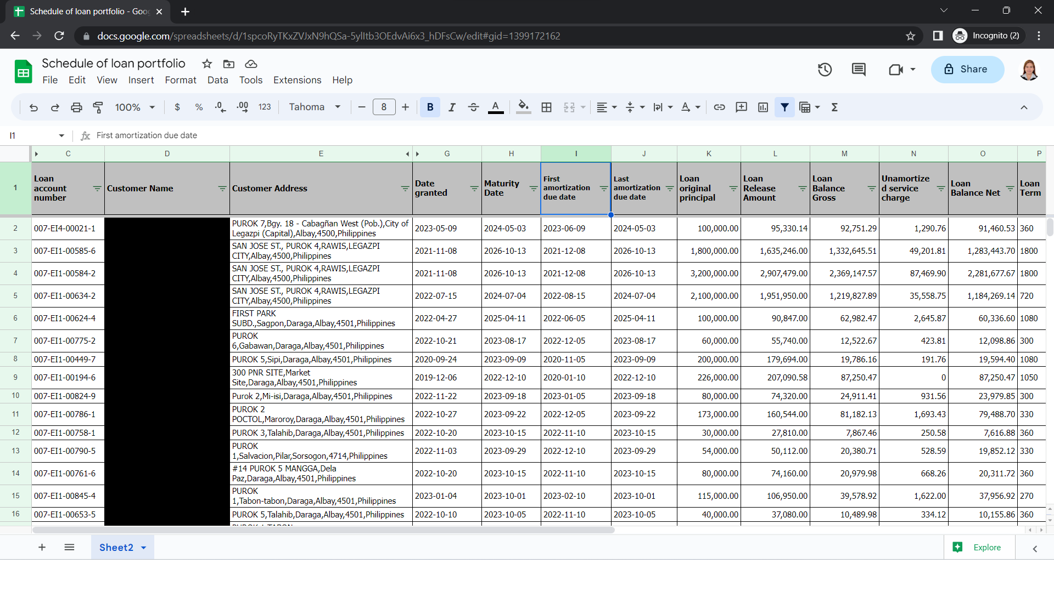Open the zoom 100% dropdown
Viewport: 1054px width, 592px height.
[135, 107]
